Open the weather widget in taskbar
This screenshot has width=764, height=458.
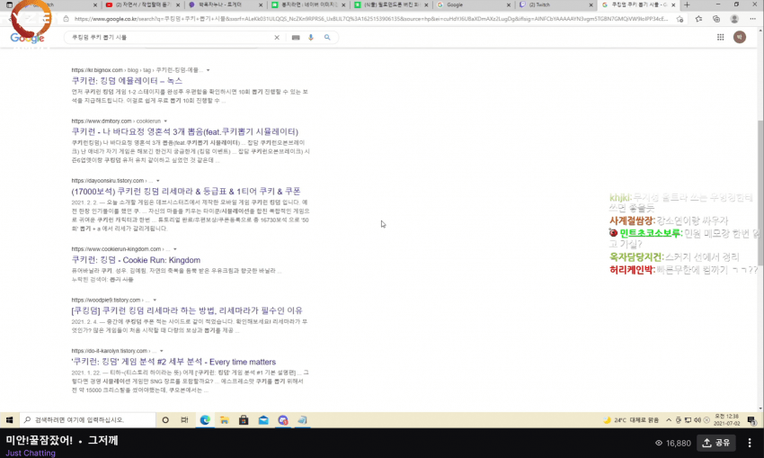pos(630,420)
